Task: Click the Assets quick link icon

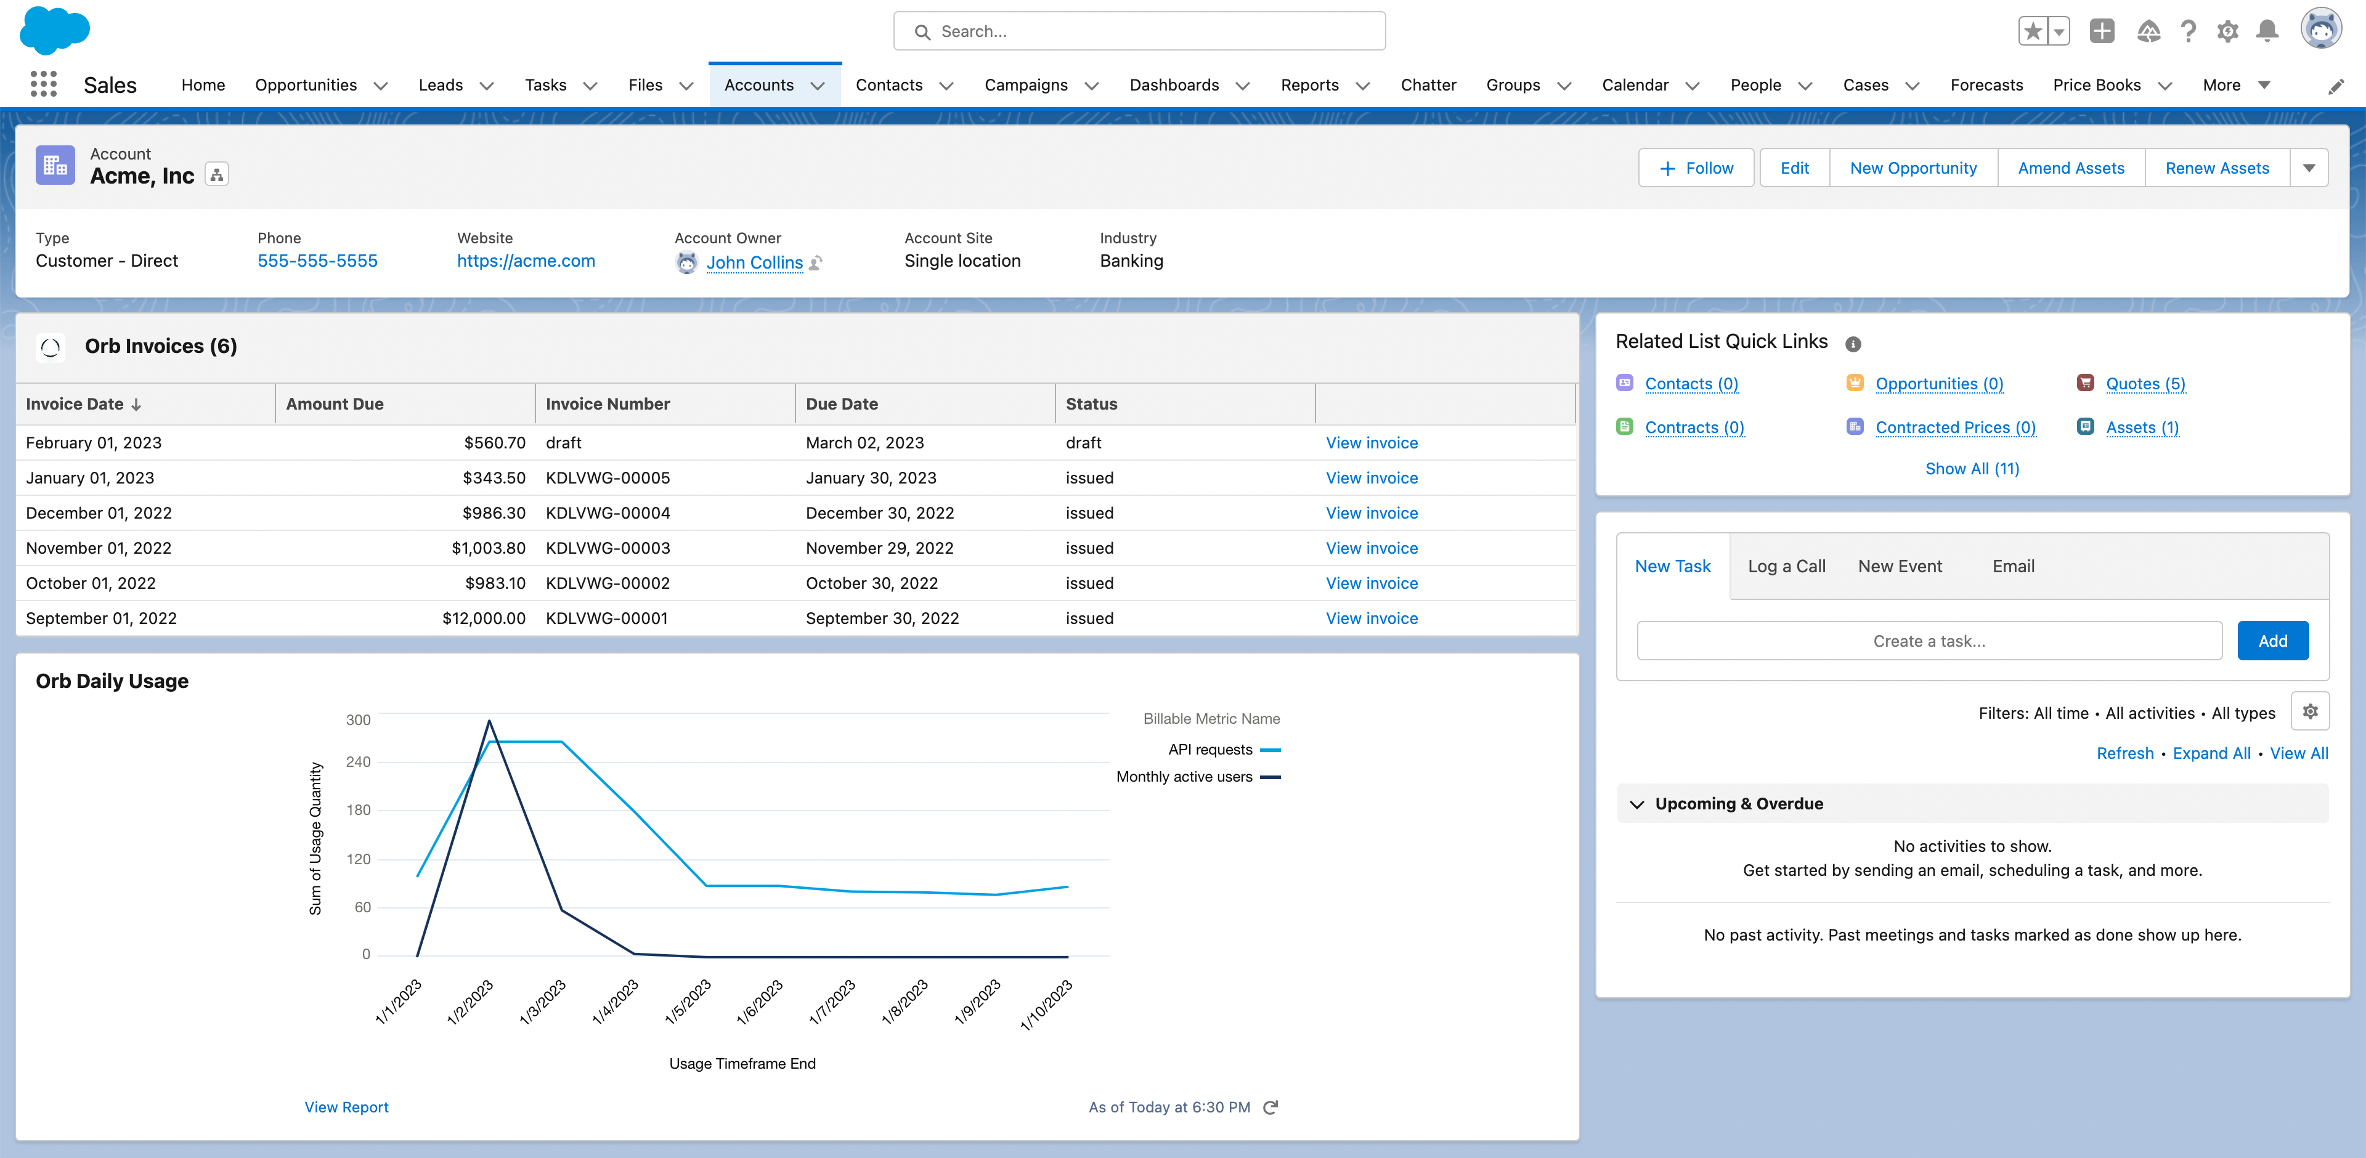Action: 2085,427
